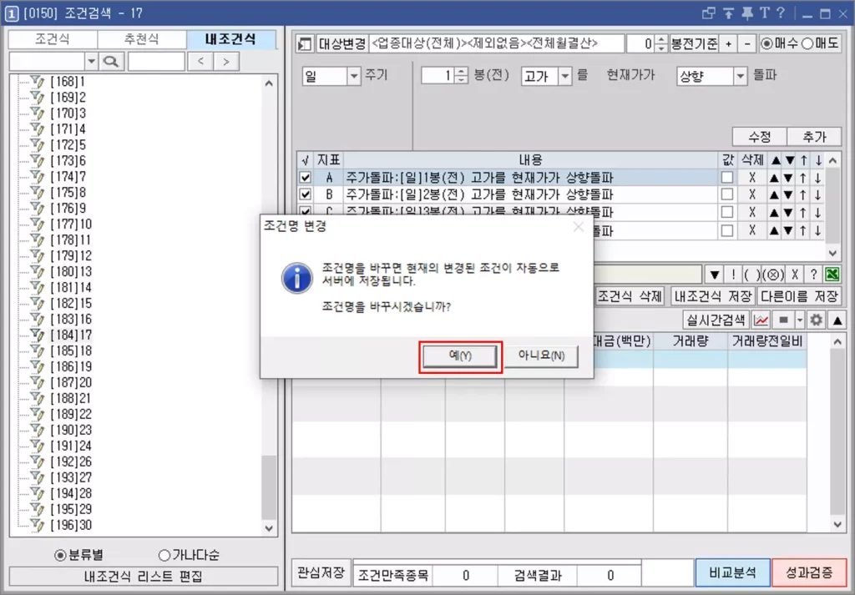This screenshot has width=855, height=595.
Task: Open the small dropdown arrow beside ■ icon
Action: (x=799, y=320)
